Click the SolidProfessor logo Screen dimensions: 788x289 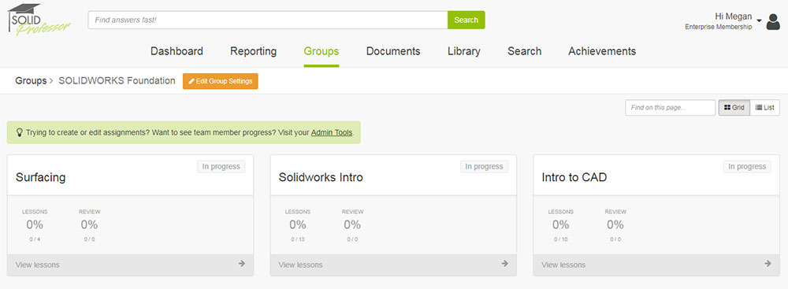point(38,19)
